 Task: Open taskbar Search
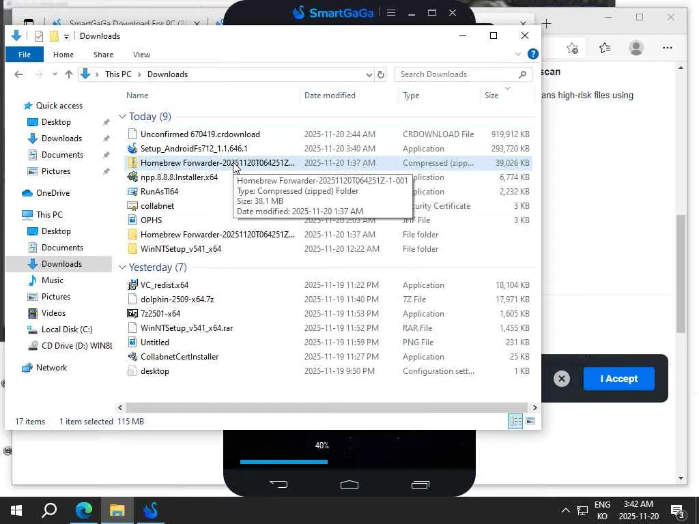(x=49, y=510)
